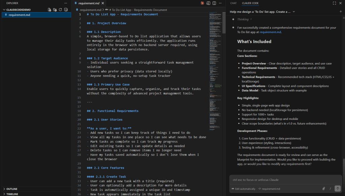Click the orange Claude Code icon in editor toolbar
This screenshot has width=345, height=196.
pyautogui.click(x=202, y=3)
